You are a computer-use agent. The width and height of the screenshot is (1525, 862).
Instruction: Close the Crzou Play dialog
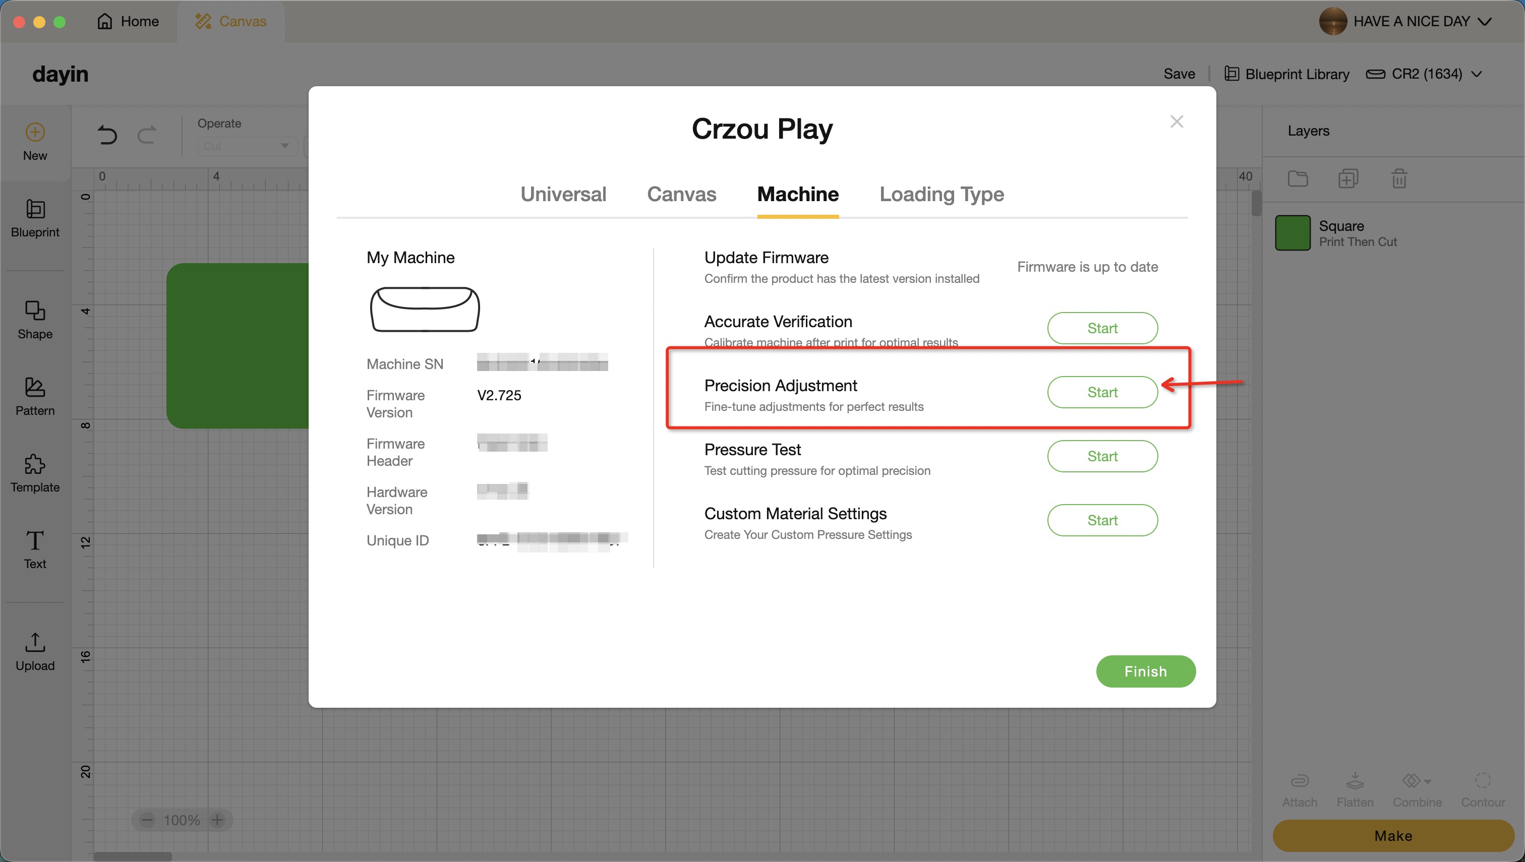click(x=1177, y=121)
